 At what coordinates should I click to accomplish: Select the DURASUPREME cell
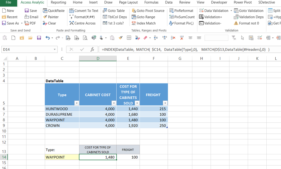[62, 114]
